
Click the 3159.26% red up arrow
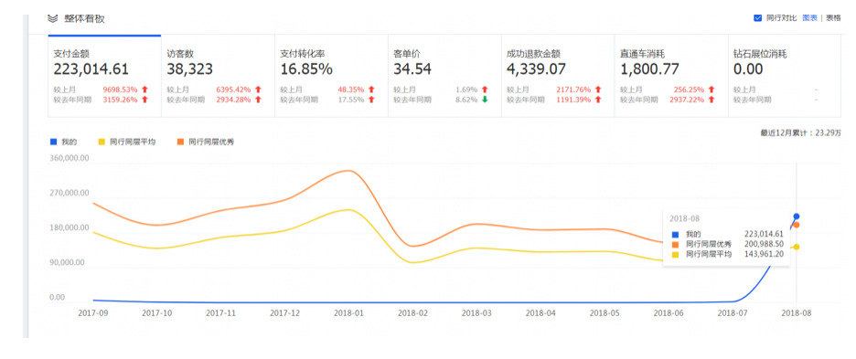[x=144, y=100]
